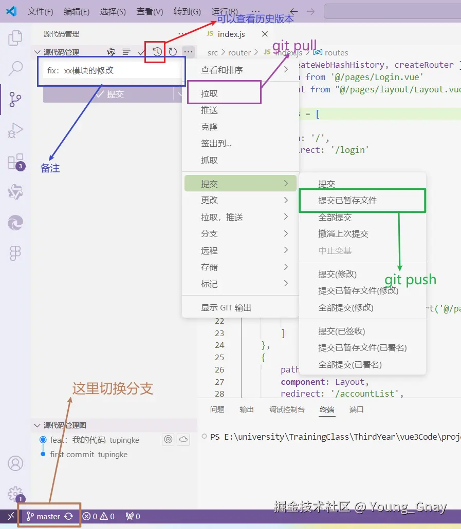Collapse the 源代码管理图 section
The image size is (461, 529).
pyautogui.click(x=37, y=425)
